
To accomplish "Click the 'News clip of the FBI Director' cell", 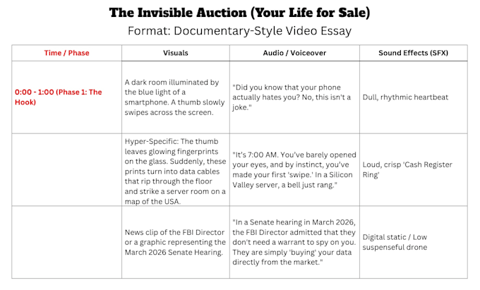I will (175, 242).
